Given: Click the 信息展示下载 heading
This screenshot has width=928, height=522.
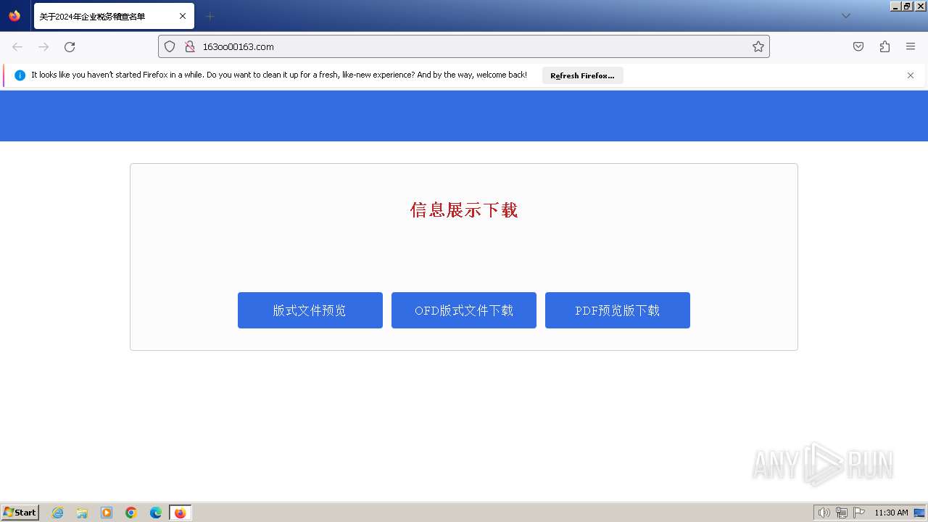Looking at the screenshot, I should [x=464, y=210].
